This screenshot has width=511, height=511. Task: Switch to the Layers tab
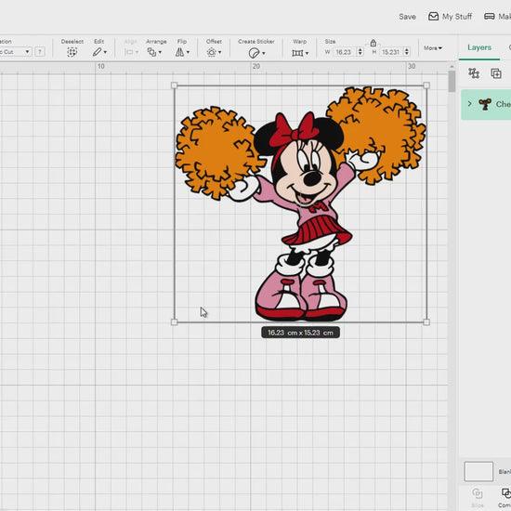(479, 47)
